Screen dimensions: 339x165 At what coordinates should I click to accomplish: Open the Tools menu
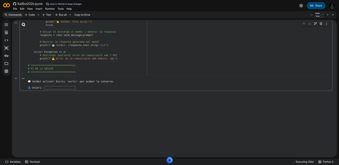[61, 9]
